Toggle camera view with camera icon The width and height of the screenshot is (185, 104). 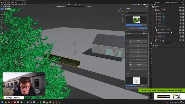tap(123, 19)
